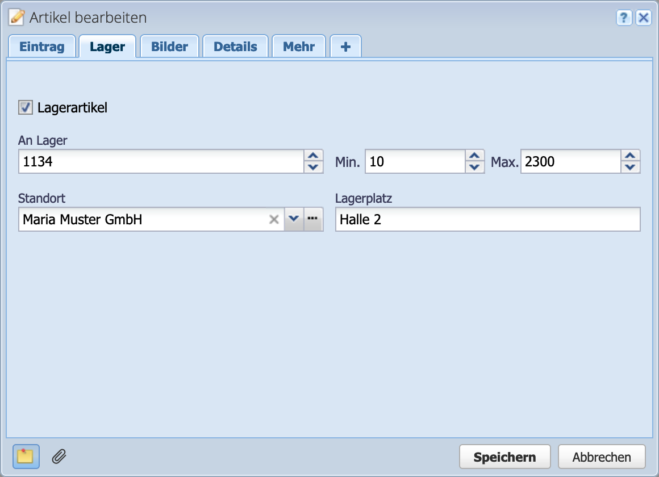The width and height of the screenshot is (659, 477).
Task: Switch to the Bilder tab
Action: click(x=169, y=46)
